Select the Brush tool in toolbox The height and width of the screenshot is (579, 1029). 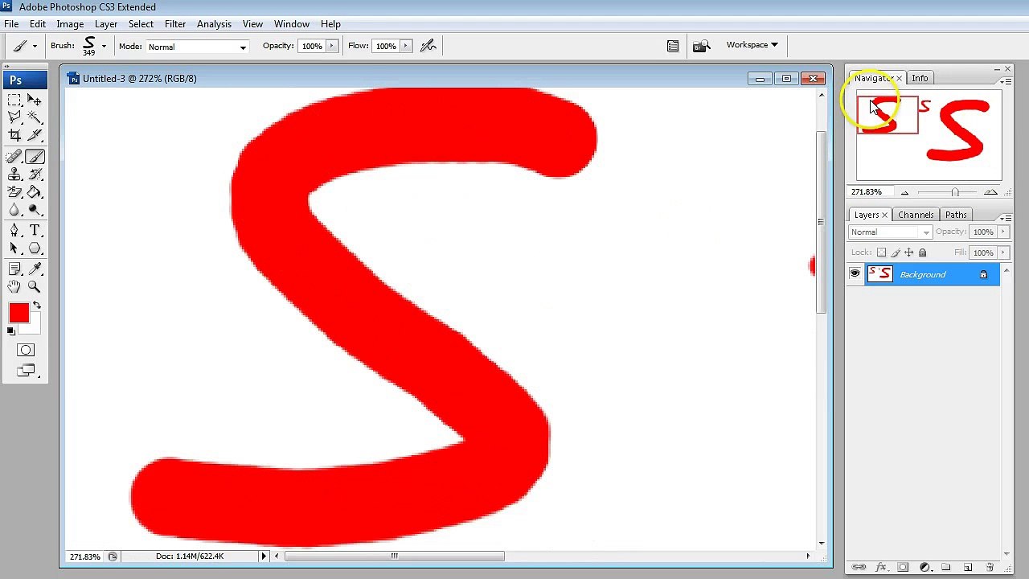pos(35,157)
